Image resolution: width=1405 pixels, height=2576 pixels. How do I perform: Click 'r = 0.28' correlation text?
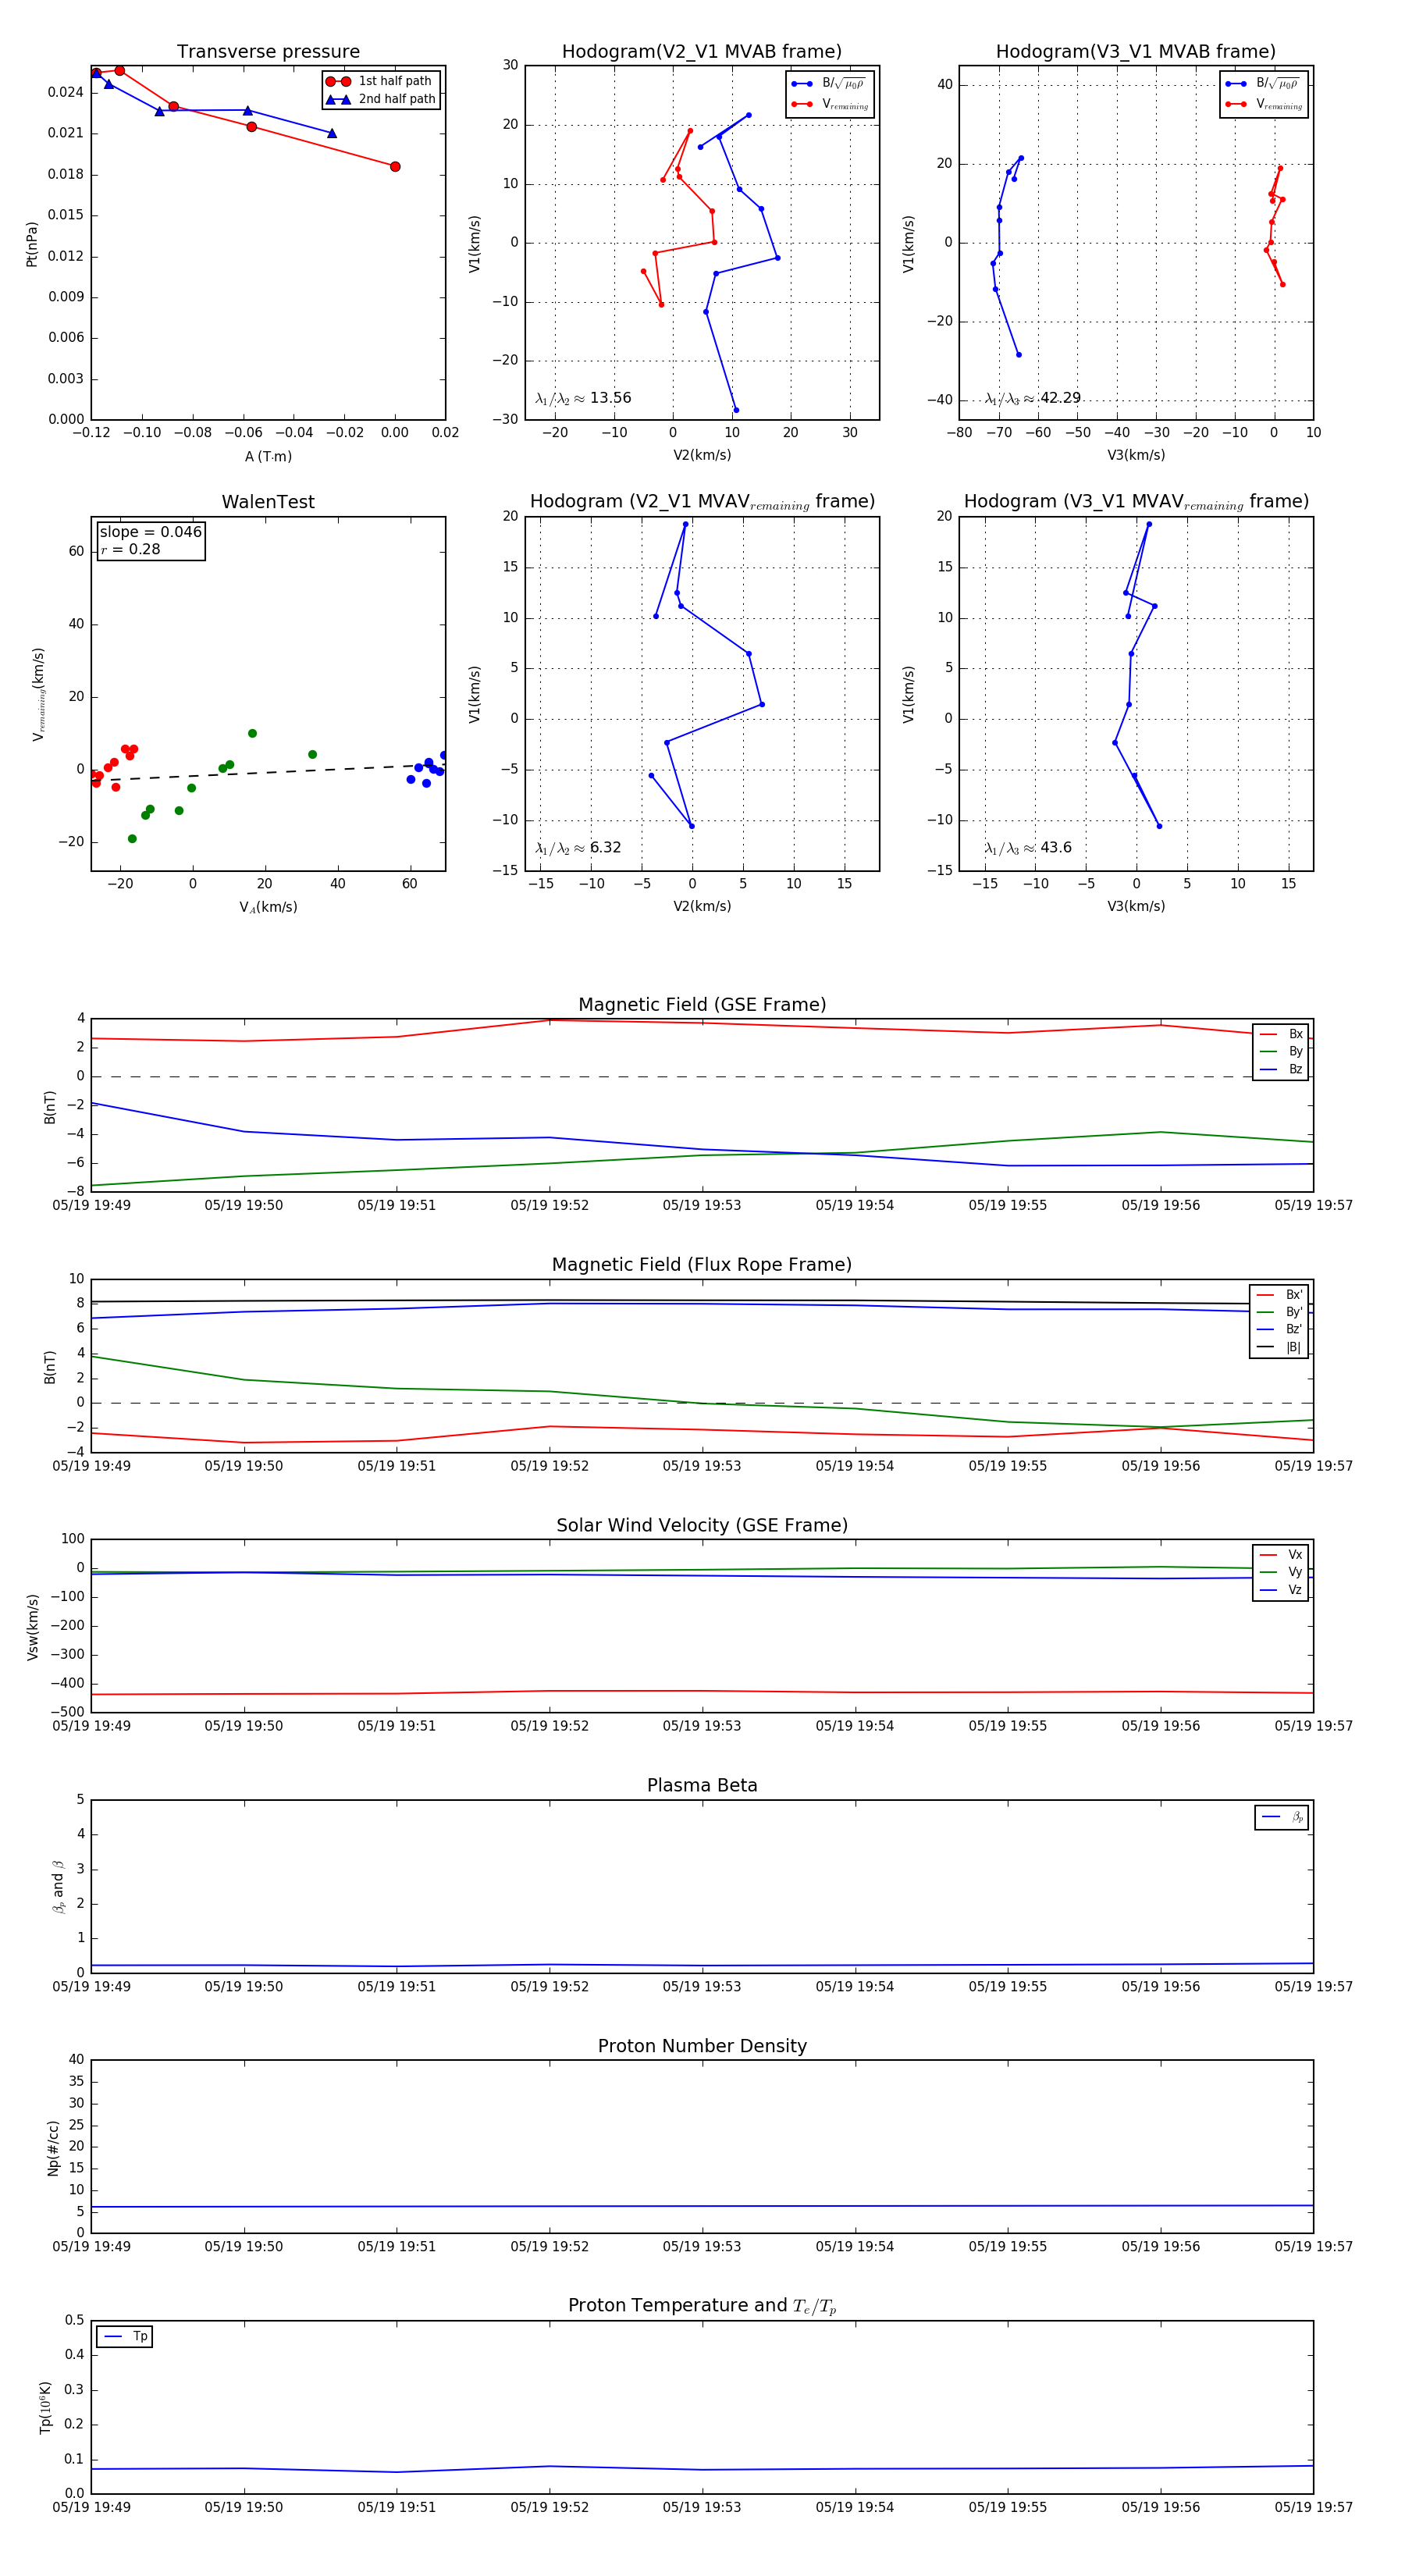pyautogui.click(x=130, y=549)
